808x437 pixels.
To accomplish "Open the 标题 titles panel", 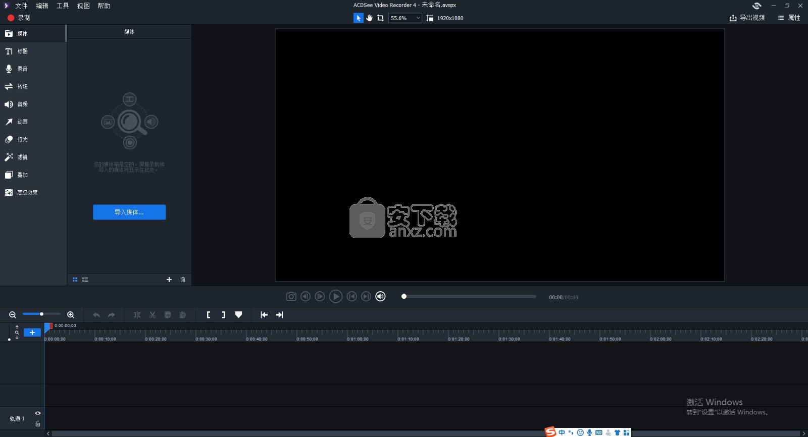I will point(33,51).
